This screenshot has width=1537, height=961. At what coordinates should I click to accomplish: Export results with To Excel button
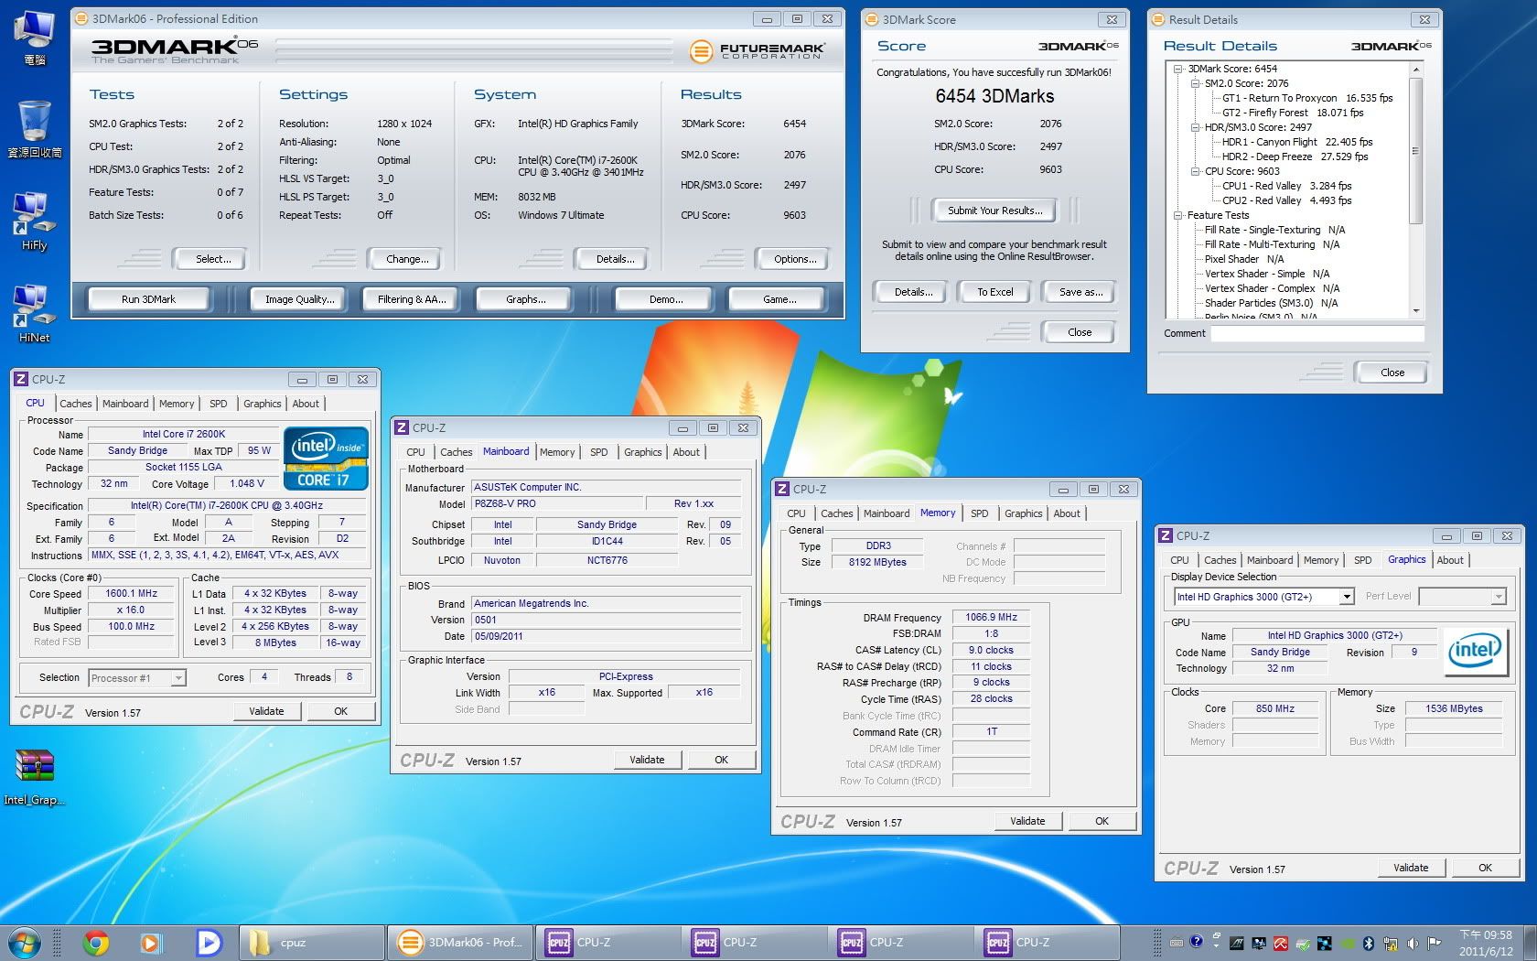(994, 292)
